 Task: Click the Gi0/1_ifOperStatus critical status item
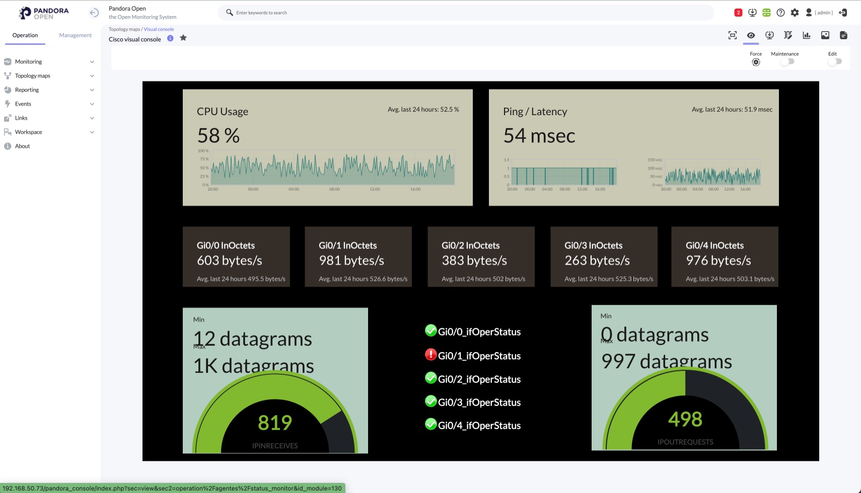pos(473,356)
